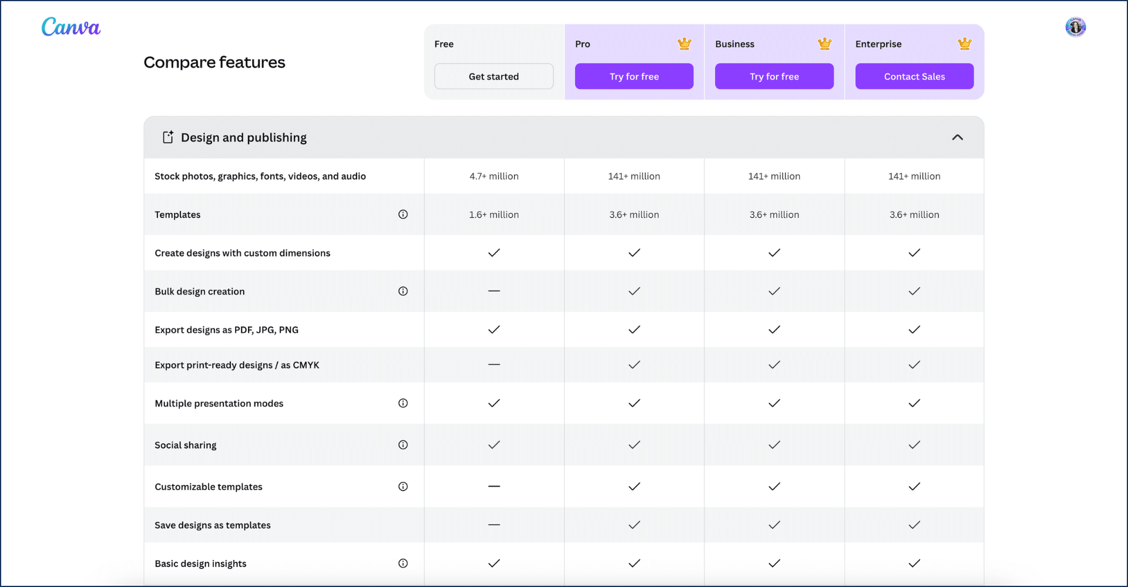
Task: Click the crown icon on Pro plan
Action: (684, 44)
